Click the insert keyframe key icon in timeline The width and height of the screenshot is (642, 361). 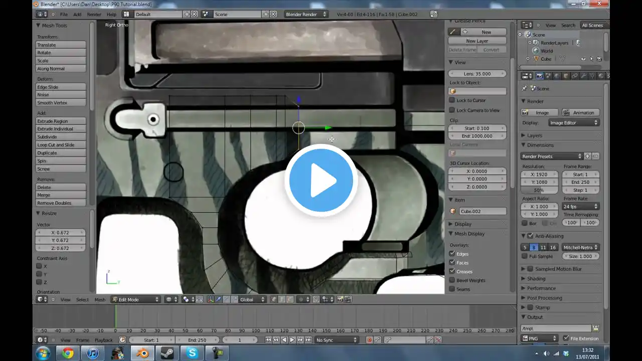[x=430, y=340]
